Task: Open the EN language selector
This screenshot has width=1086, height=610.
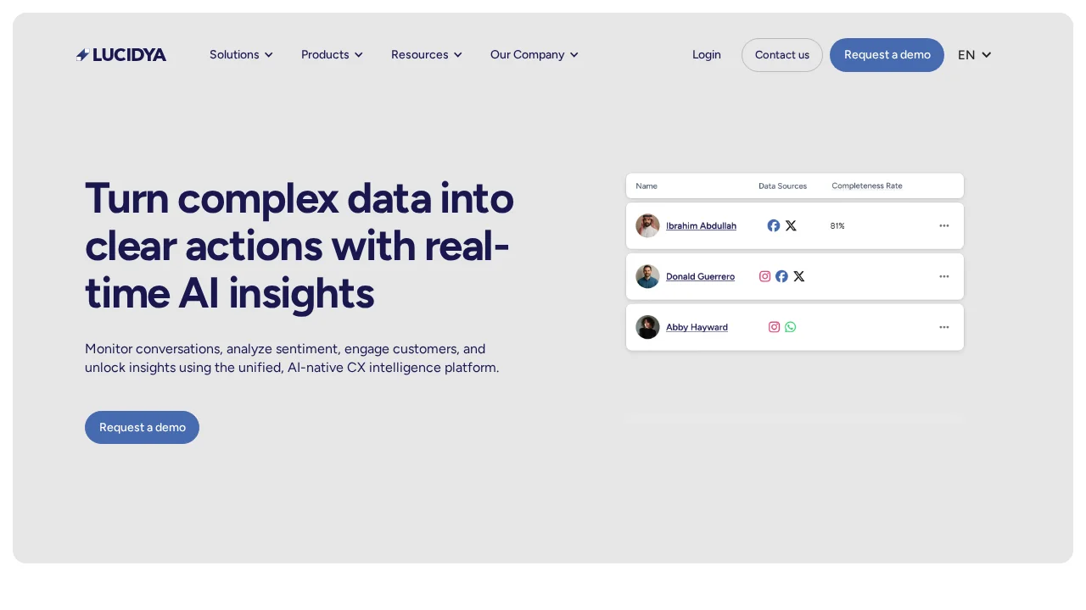Action: pos(974,55)
